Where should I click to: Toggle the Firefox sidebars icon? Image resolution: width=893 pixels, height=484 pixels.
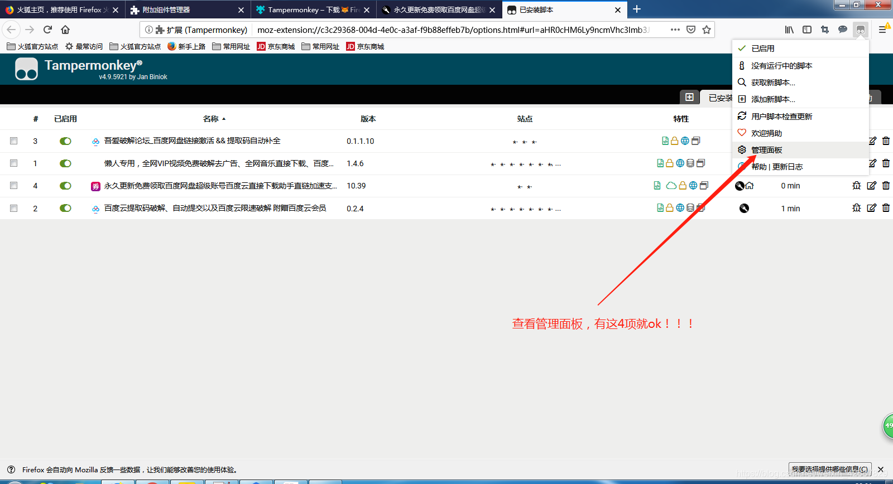pos(807,30)
